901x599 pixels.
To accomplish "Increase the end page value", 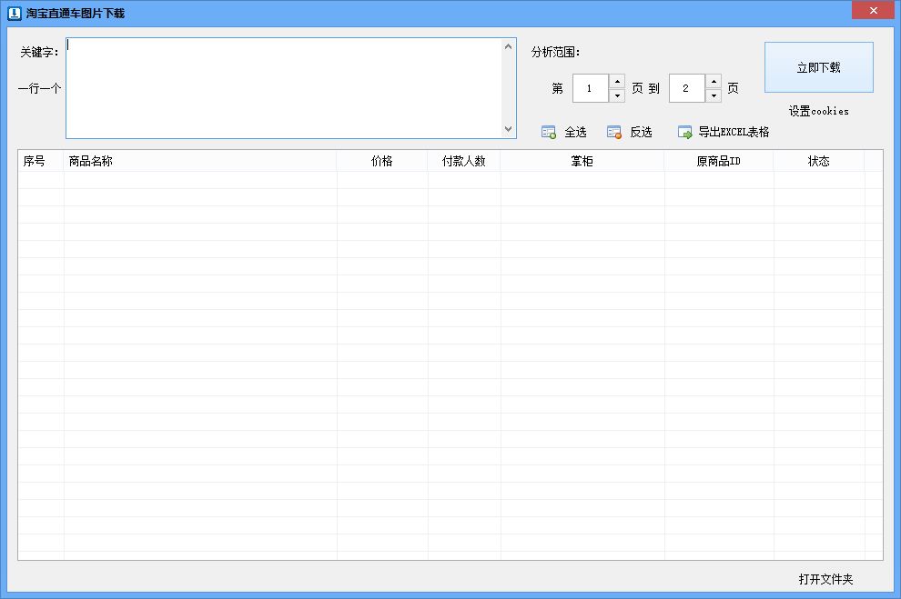I will [x=714, y=82].
